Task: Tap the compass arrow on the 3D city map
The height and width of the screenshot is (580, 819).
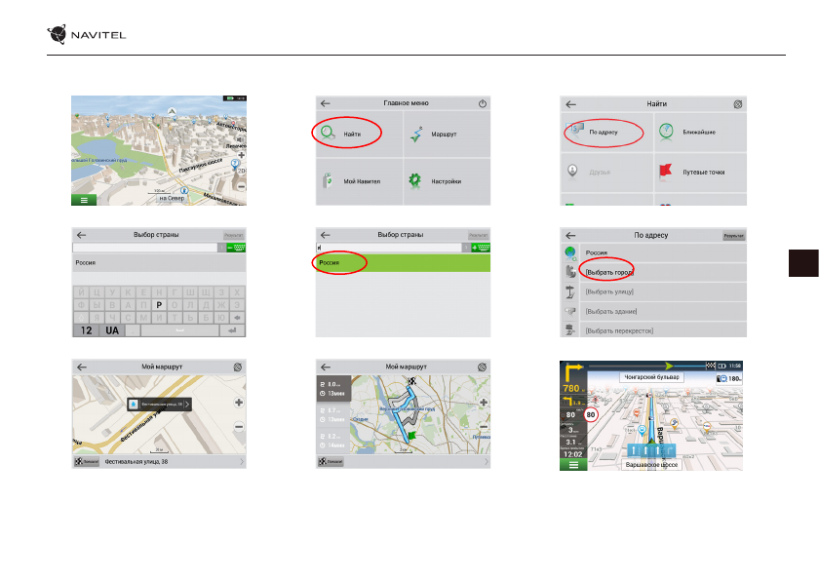Action: pyautogui.click(x=172, y=111)
